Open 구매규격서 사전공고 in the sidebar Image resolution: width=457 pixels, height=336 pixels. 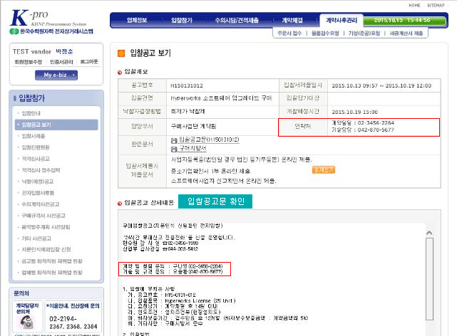coord(43,216)
